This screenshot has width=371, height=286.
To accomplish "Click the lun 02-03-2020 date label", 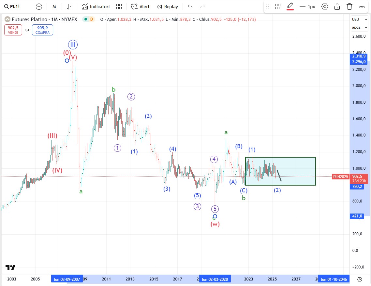I will click(x=215, y=279).
